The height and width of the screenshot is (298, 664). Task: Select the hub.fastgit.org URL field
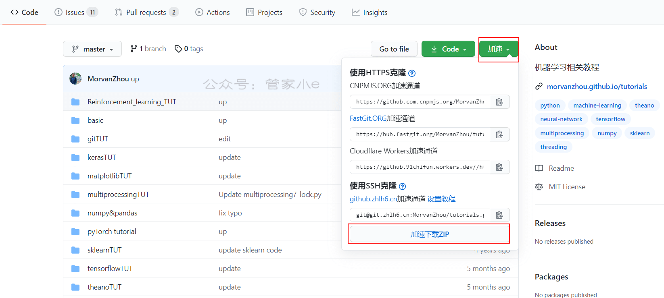click(420, 135)
